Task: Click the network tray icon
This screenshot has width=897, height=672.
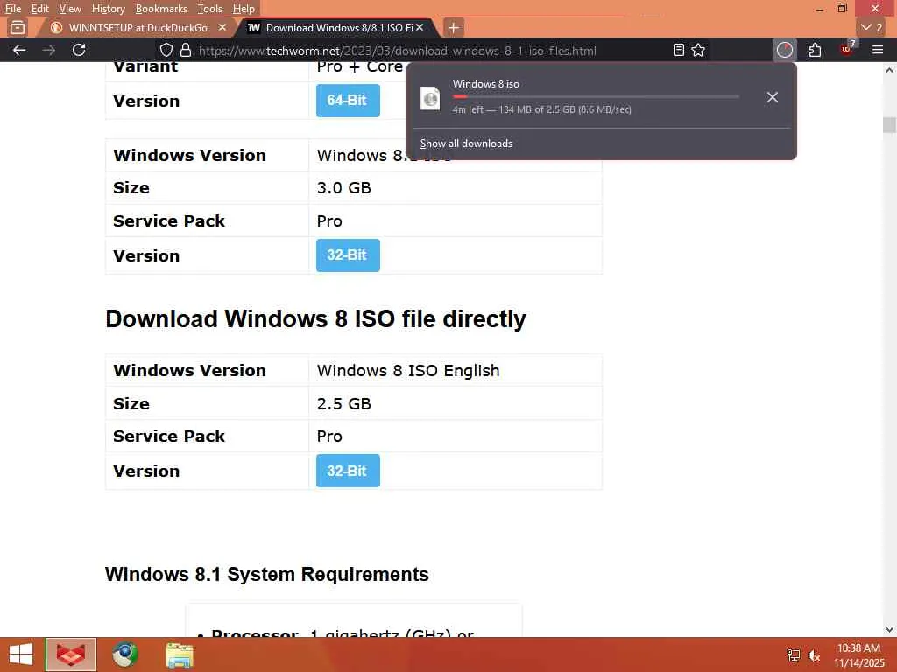Action: [793, 654]
